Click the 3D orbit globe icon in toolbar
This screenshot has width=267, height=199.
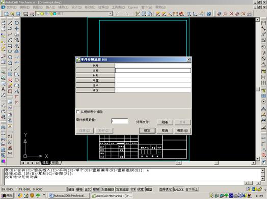coord(219,14)
